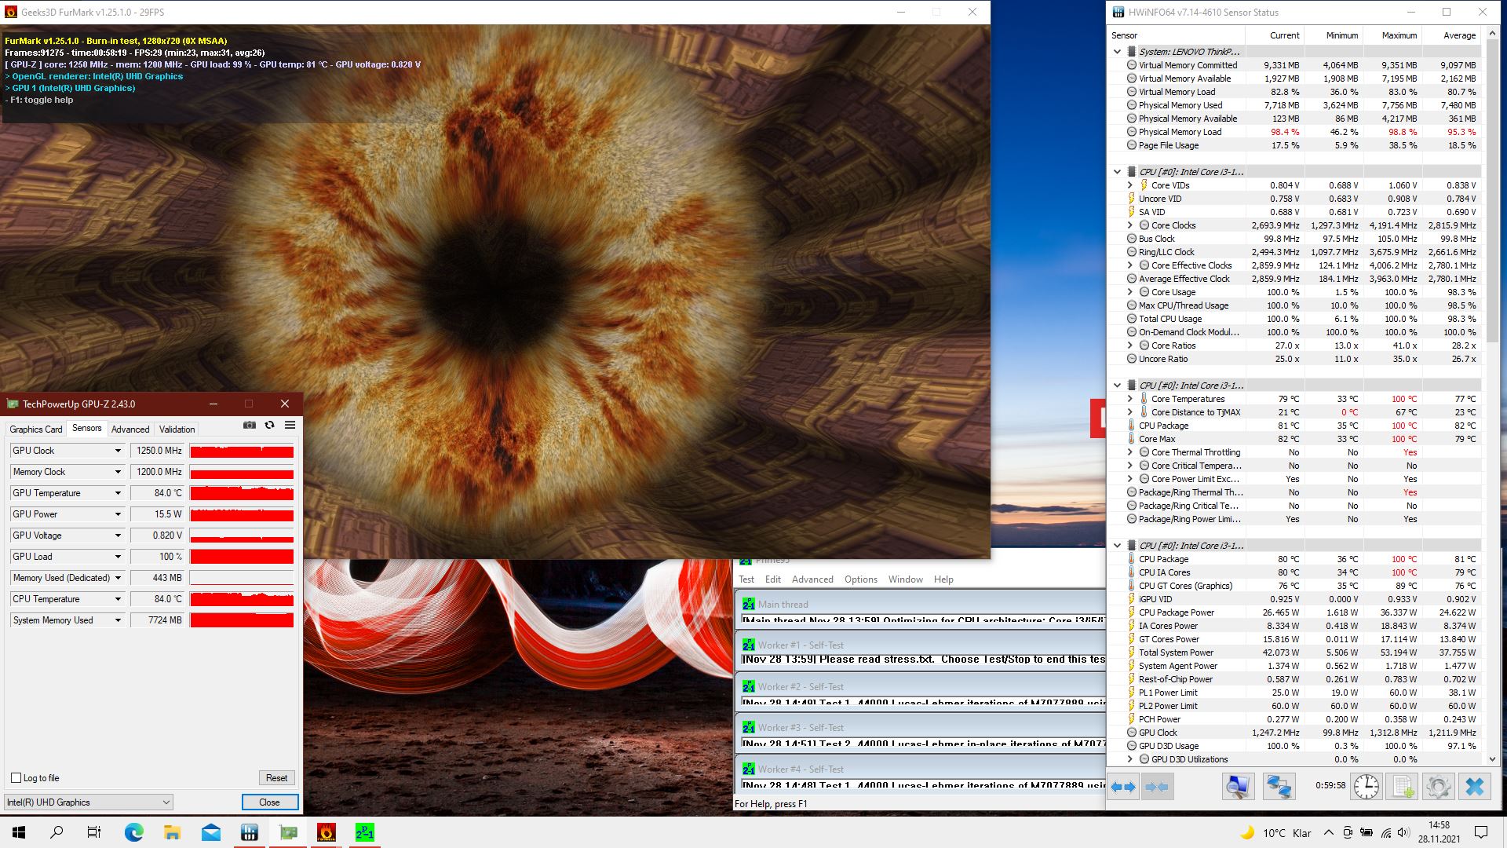Click the GPU-Z screenshot camera icon

[250, 425]
